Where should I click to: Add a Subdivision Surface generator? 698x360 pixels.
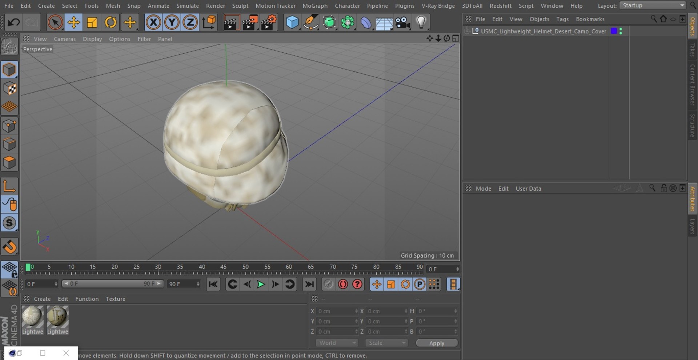click(329, 23)
